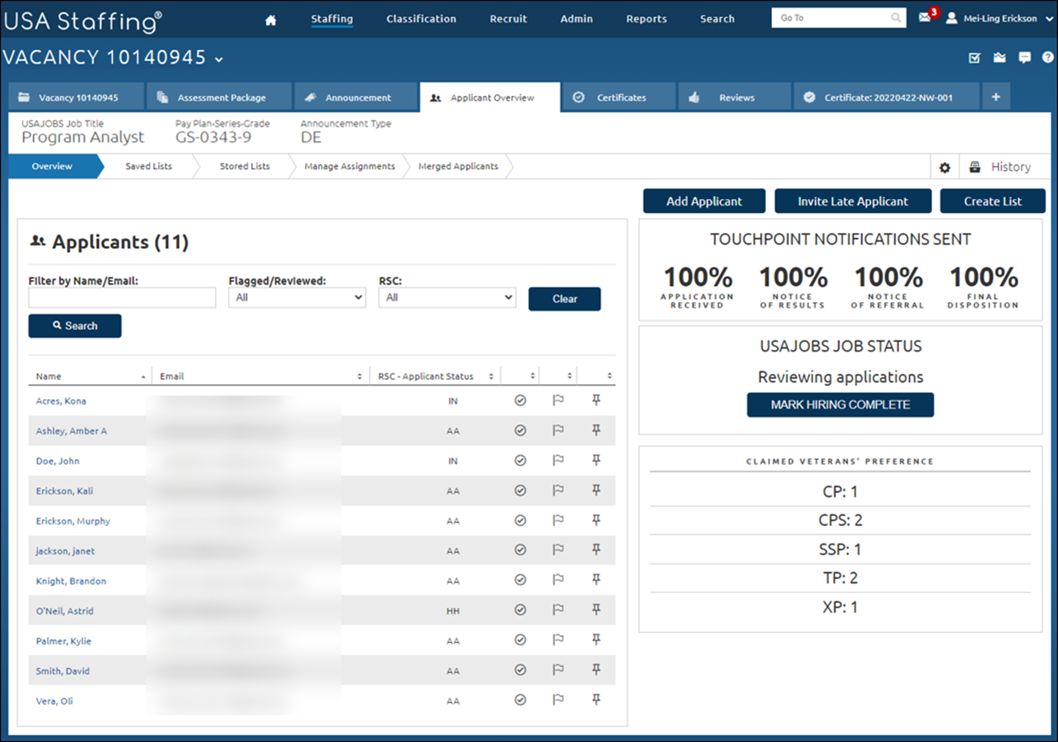
Task: Open the Manage Assignments sub-tab
Action: [x=349, y=166]
